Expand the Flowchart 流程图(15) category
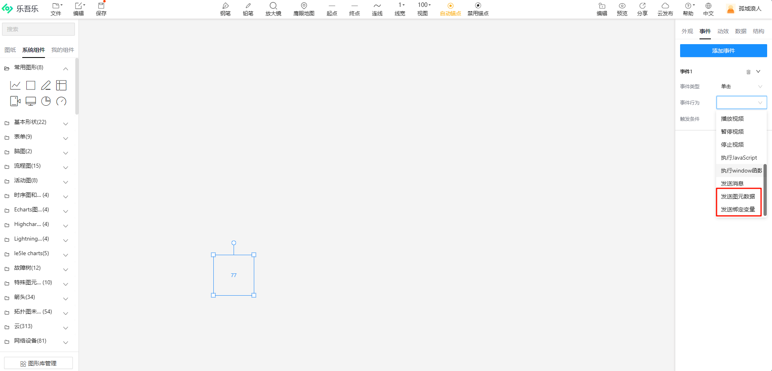This screenshot has height=371, width=772. tap(36, 166)
